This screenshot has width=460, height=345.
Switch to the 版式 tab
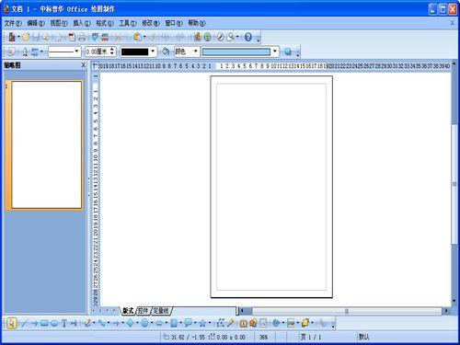128,311
